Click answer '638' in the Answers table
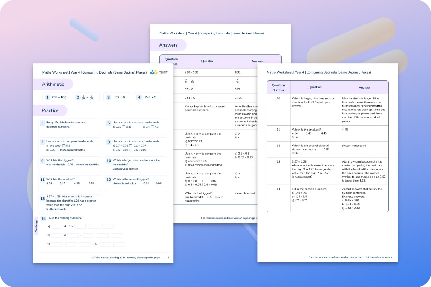Image resolution: width=431 pixels, height=287 pixels. point(238,72)
